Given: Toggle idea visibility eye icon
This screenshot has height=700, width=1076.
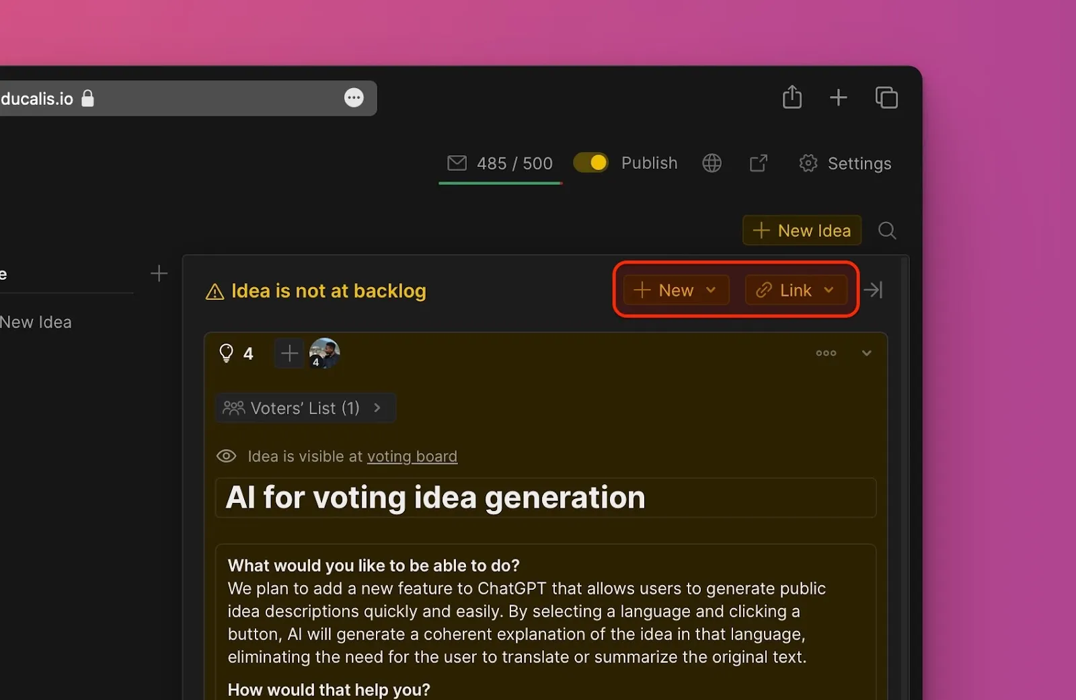Looking at the screenshot, I should [226, 456].
